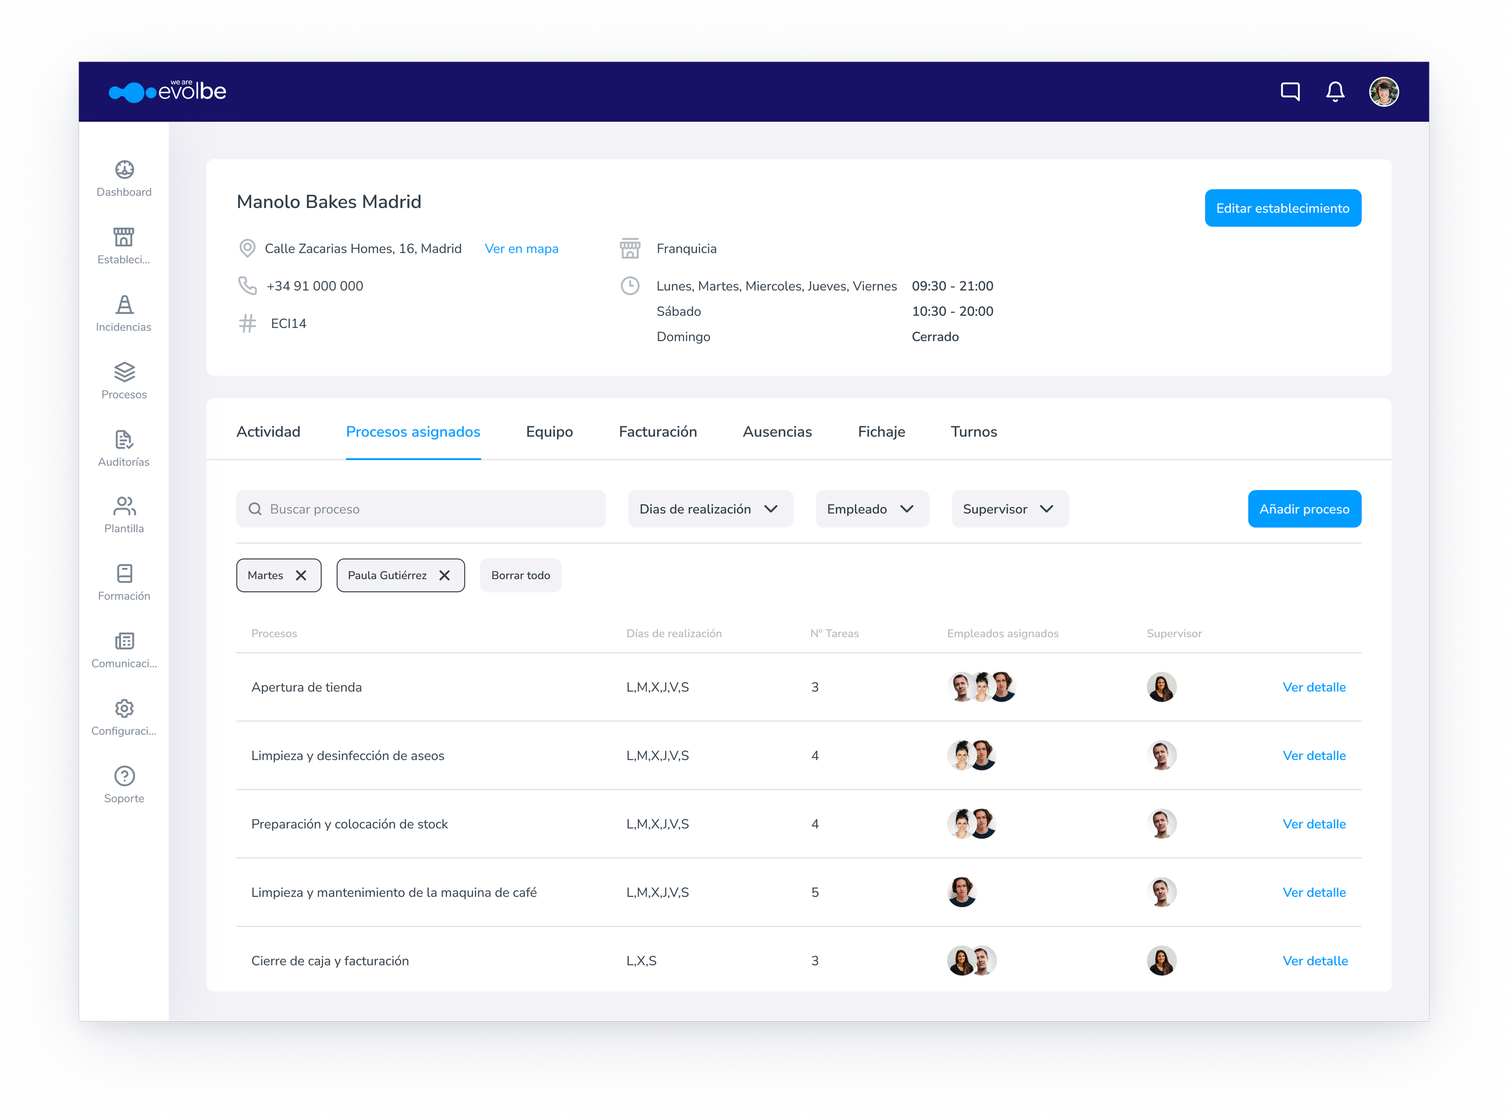Switch to the Turnos tab
1508x1117 pixels.
973,432
